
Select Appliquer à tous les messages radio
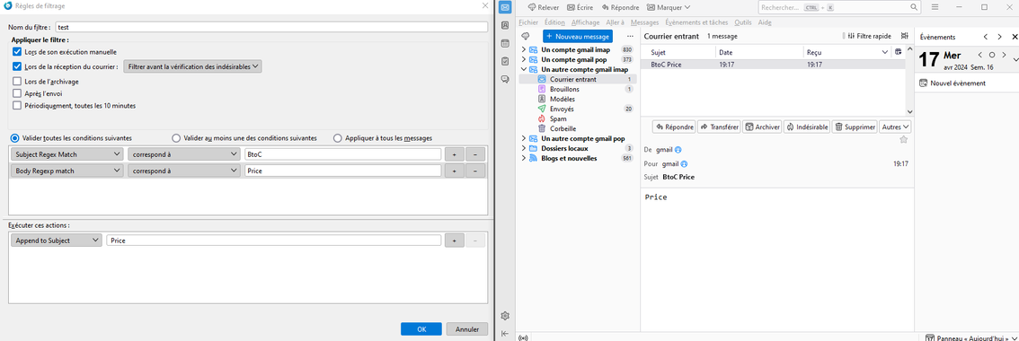coord(337,137)
